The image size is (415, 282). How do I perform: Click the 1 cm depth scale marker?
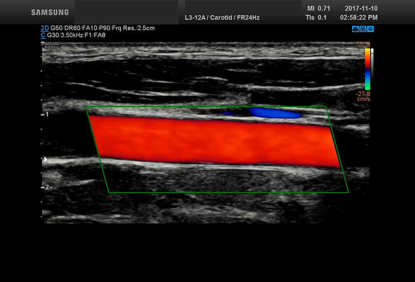tap(46, 114)
